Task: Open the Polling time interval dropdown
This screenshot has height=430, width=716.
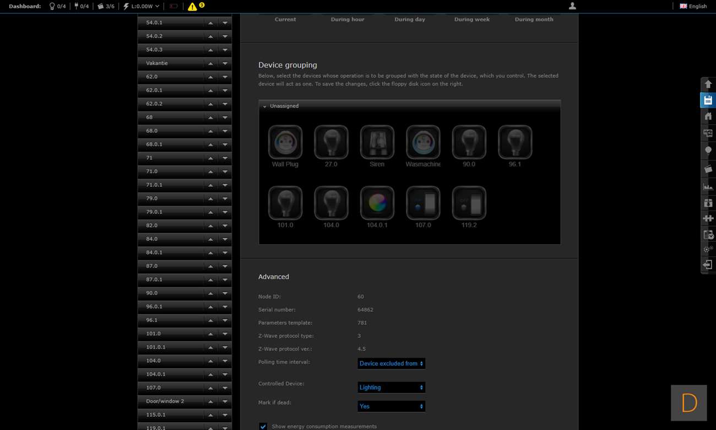Action: [391, 363]
